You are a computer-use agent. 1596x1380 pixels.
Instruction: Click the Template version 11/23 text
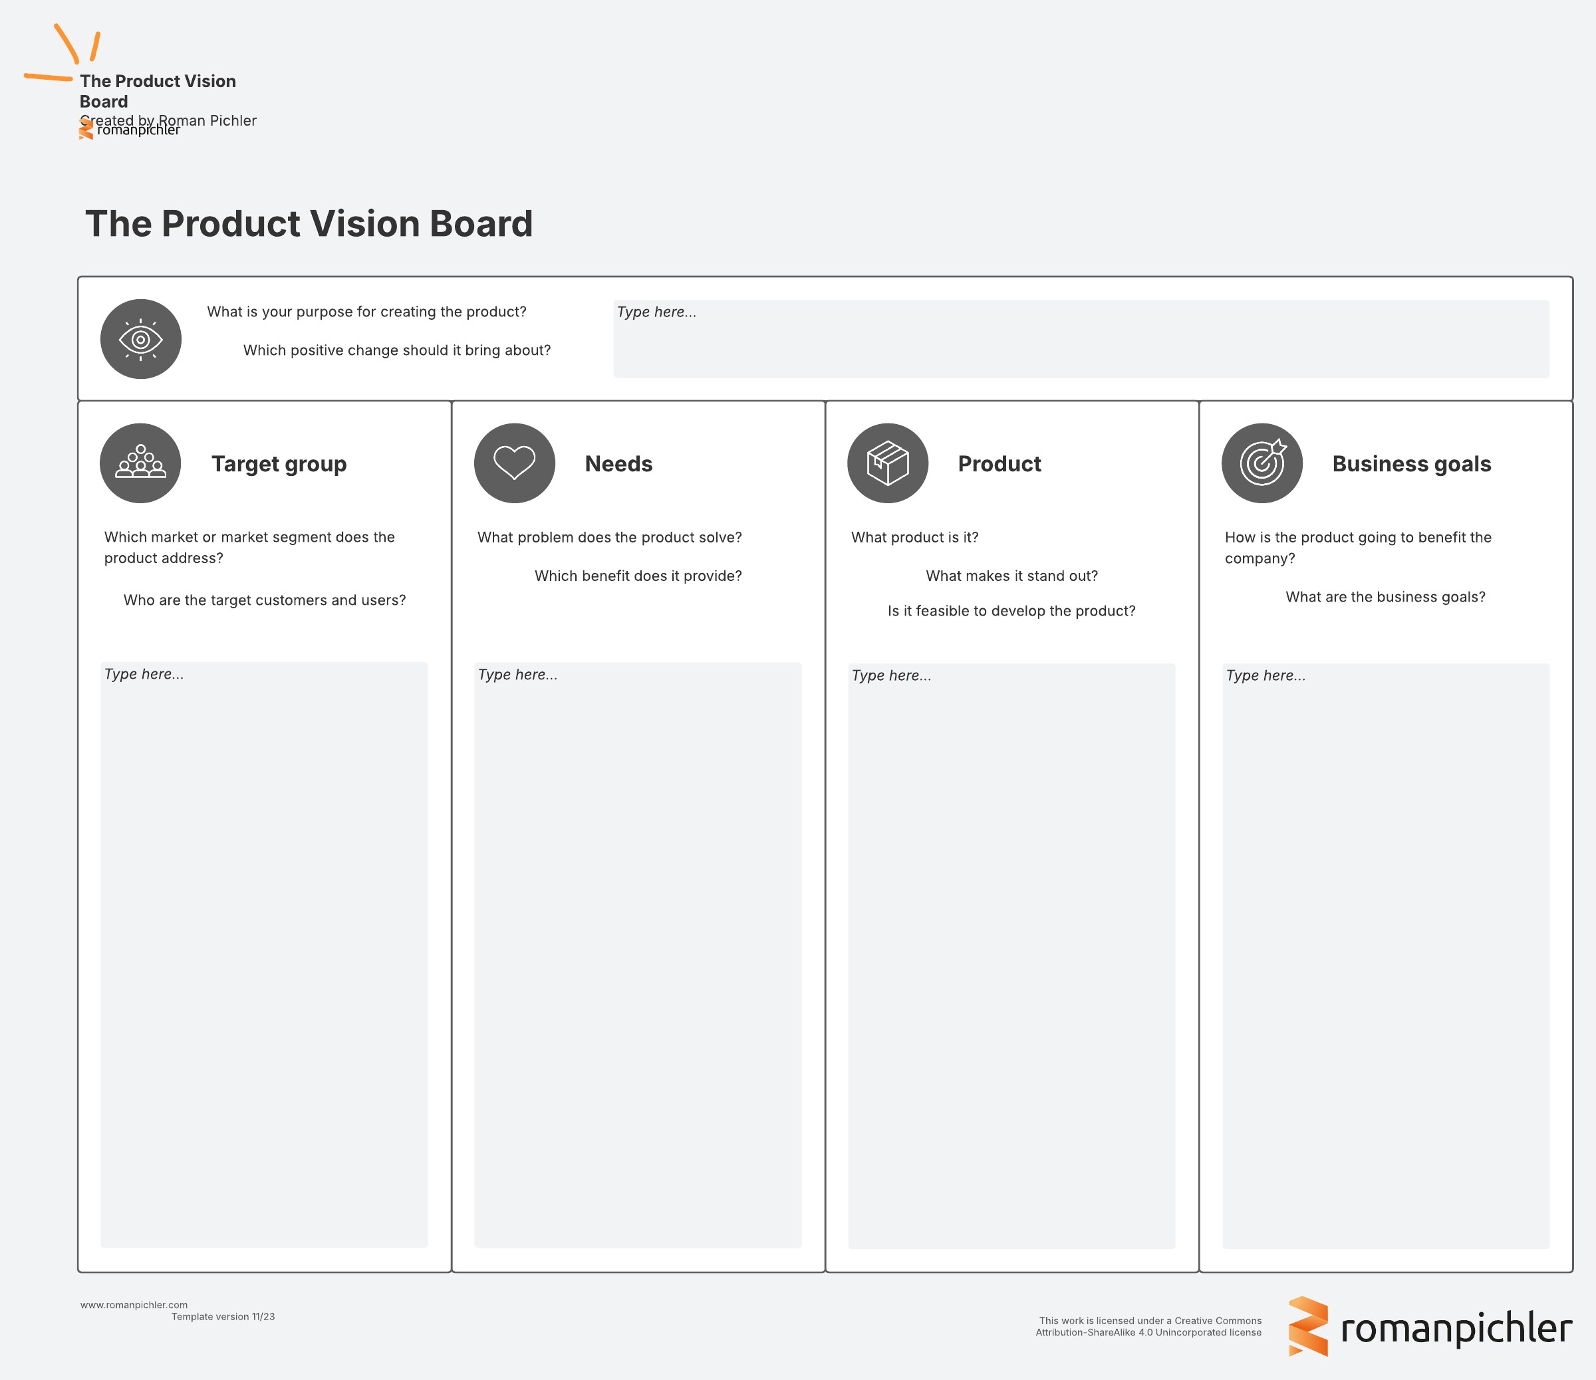click(x=223, y=1317)
